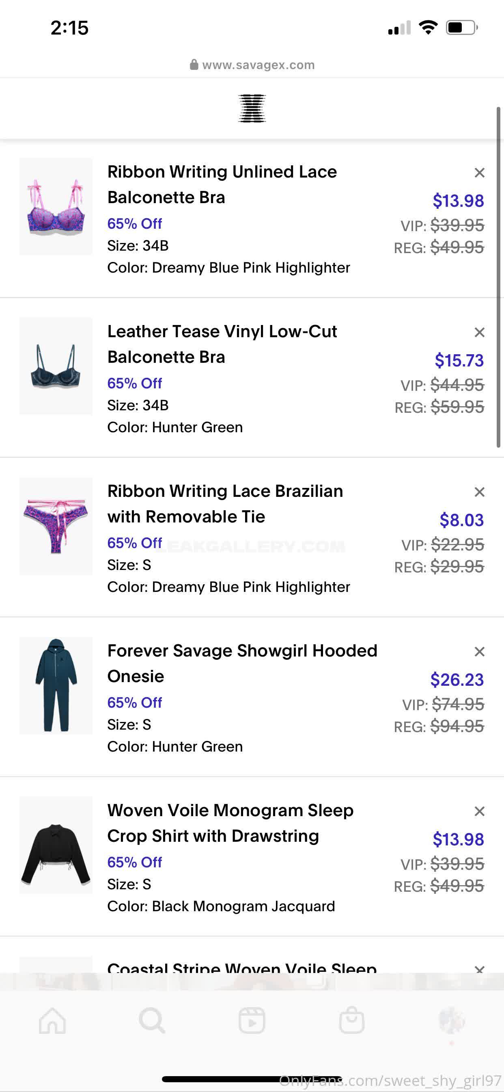Screen dimensions: 504x1092
Task: Tap the Savage X logo icon
Action: [252, 108]
